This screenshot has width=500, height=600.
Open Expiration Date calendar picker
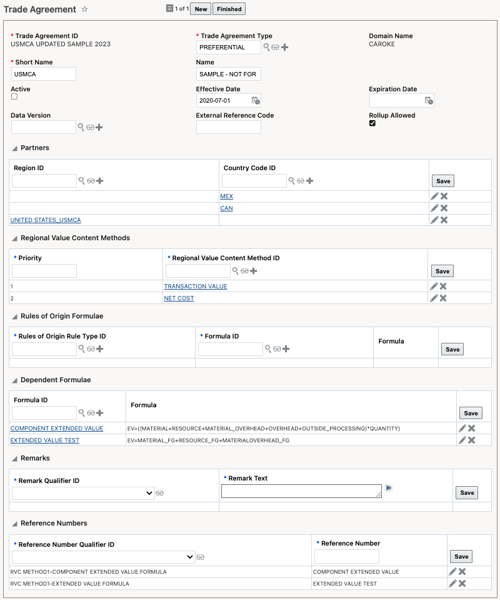coord(429,100)
